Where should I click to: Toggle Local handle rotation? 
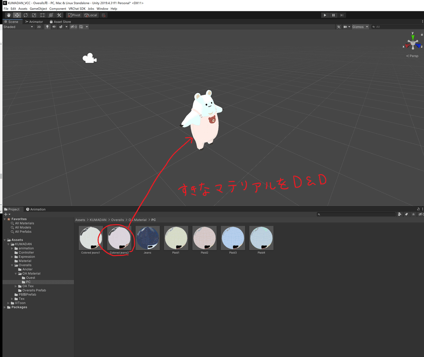point(91,15)
